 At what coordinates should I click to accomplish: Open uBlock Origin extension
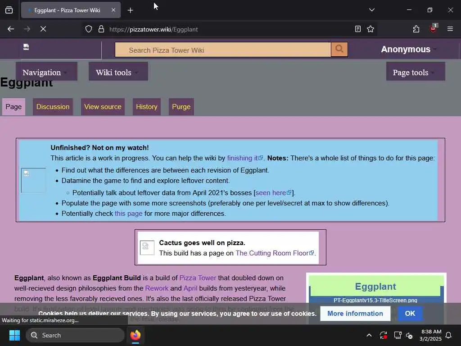[x=434, y=28]
